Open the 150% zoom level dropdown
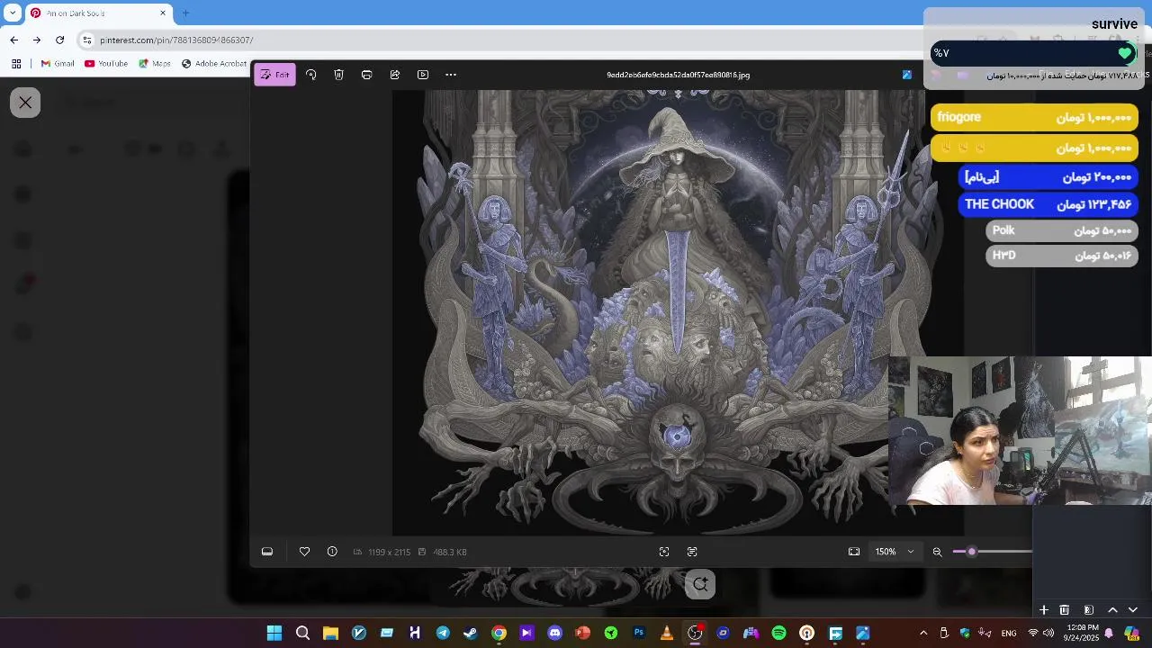1152x648 pixels. (895, 552)
